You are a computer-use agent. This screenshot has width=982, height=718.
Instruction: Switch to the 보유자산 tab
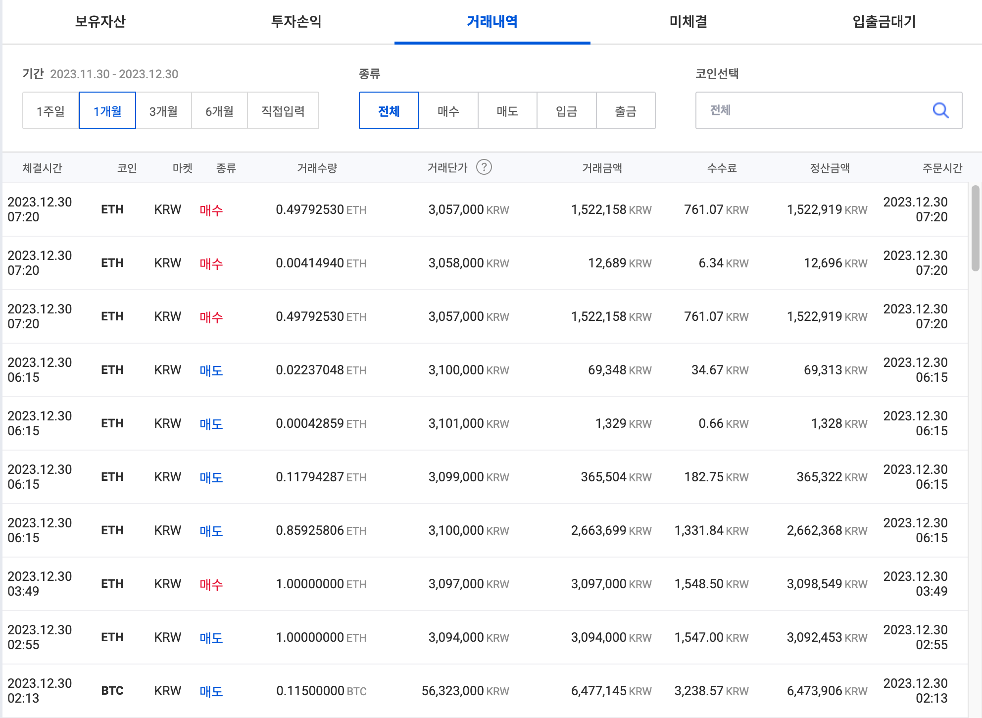[100, 22]
